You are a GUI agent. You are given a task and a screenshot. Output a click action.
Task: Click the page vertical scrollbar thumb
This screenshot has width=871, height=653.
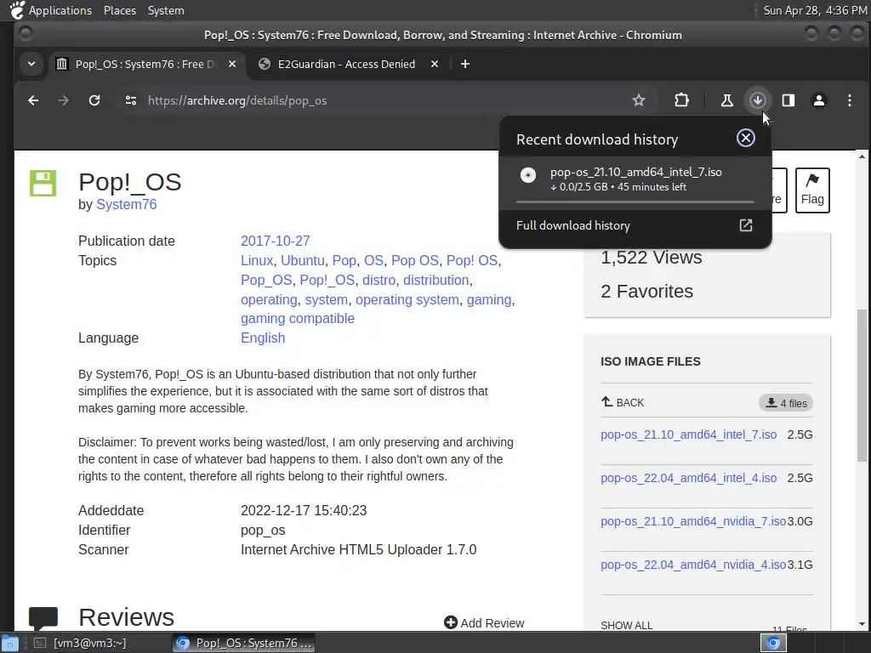[862, 385]
